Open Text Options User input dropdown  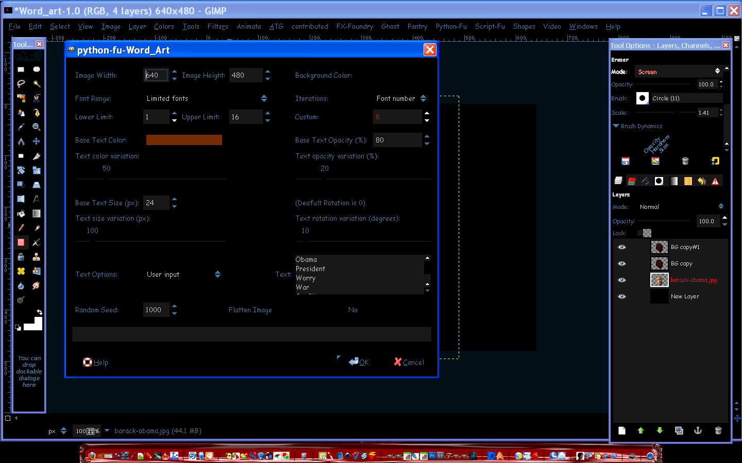[x=183, y=274]
